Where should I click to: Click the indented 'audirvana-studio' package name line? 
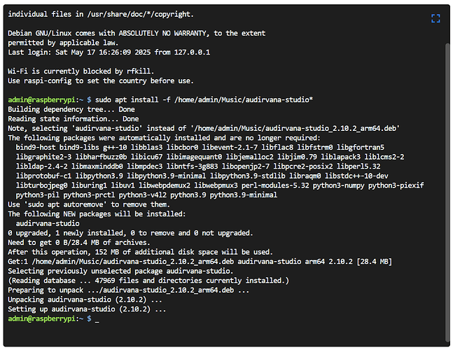(48, 223)
